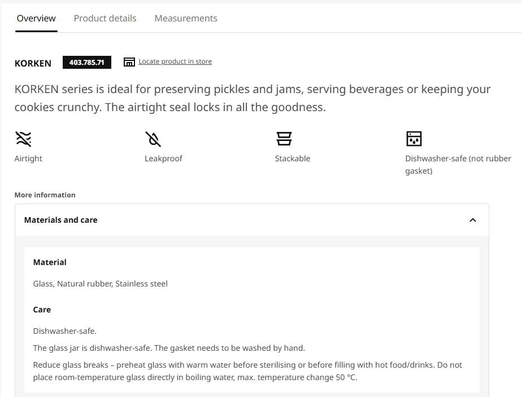Click Locate product in store link
The image size is (522, 397).
click(x=175, y=61)
